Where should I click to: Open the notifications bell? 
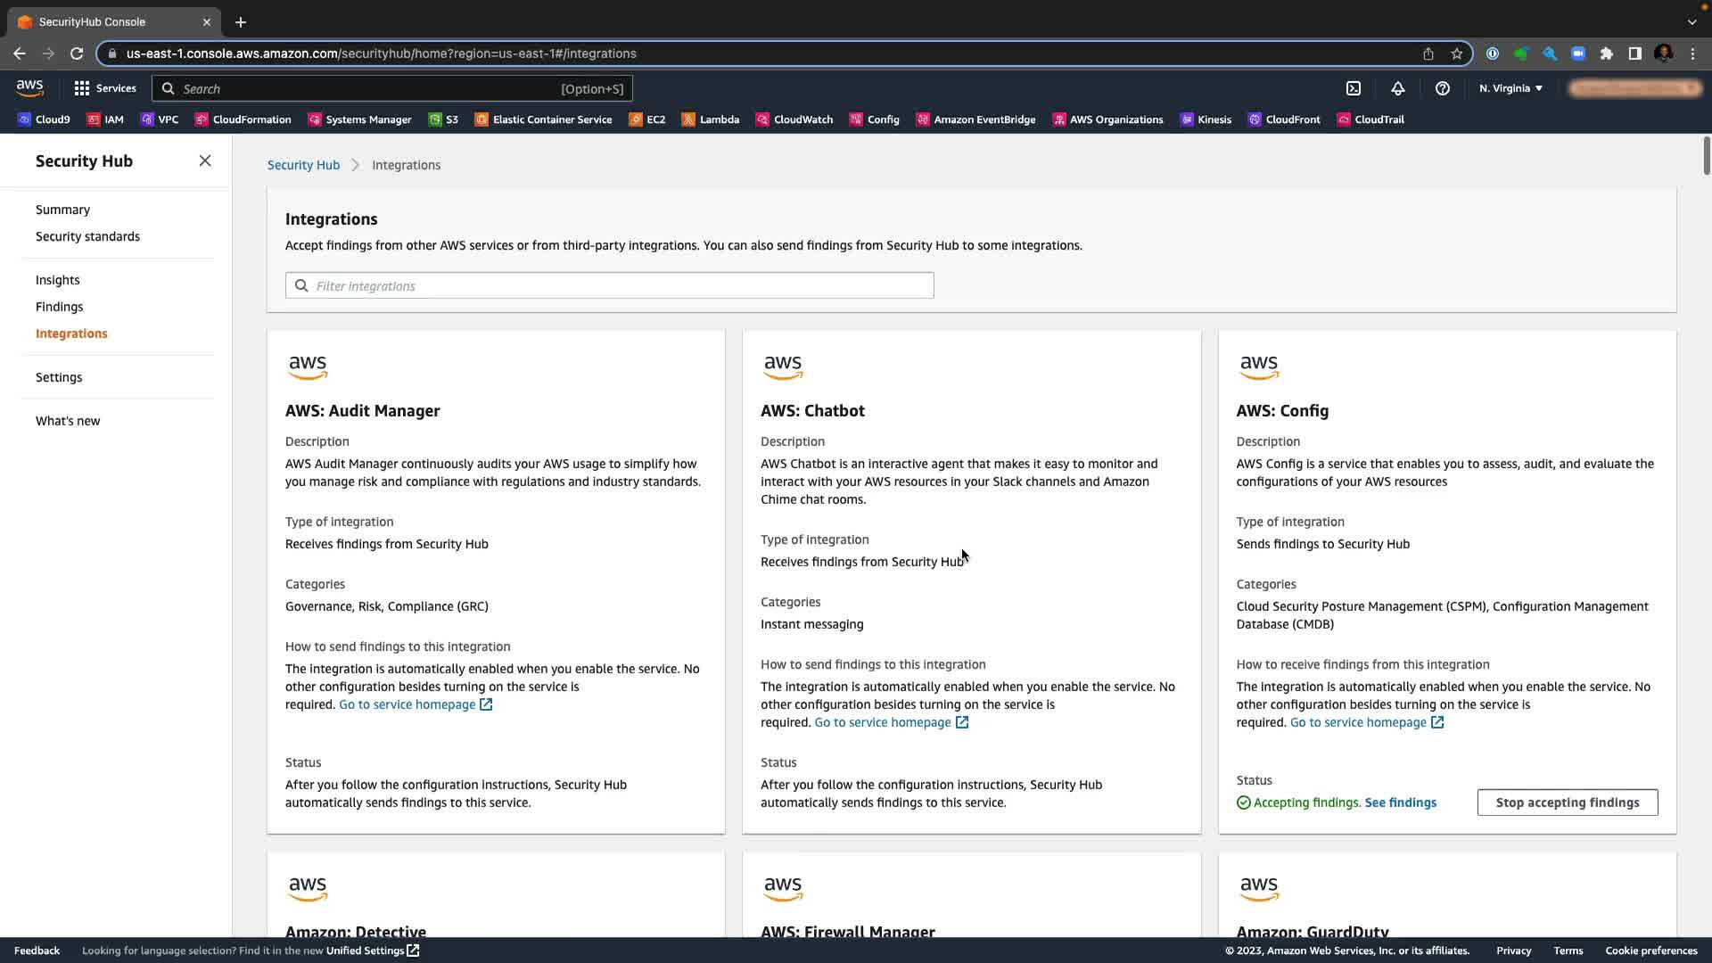click(x=1398, y=88)
